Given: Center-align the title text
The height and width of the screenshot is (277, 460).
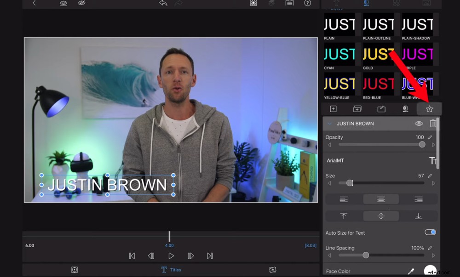Looking at the screenshot, I should point(381,199).
